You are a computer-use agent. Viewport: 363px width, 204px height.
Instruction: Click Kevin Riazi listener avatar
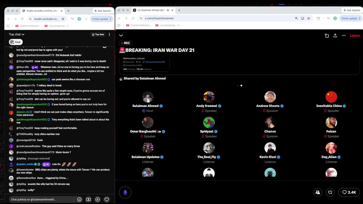click(x=270, y=148)
